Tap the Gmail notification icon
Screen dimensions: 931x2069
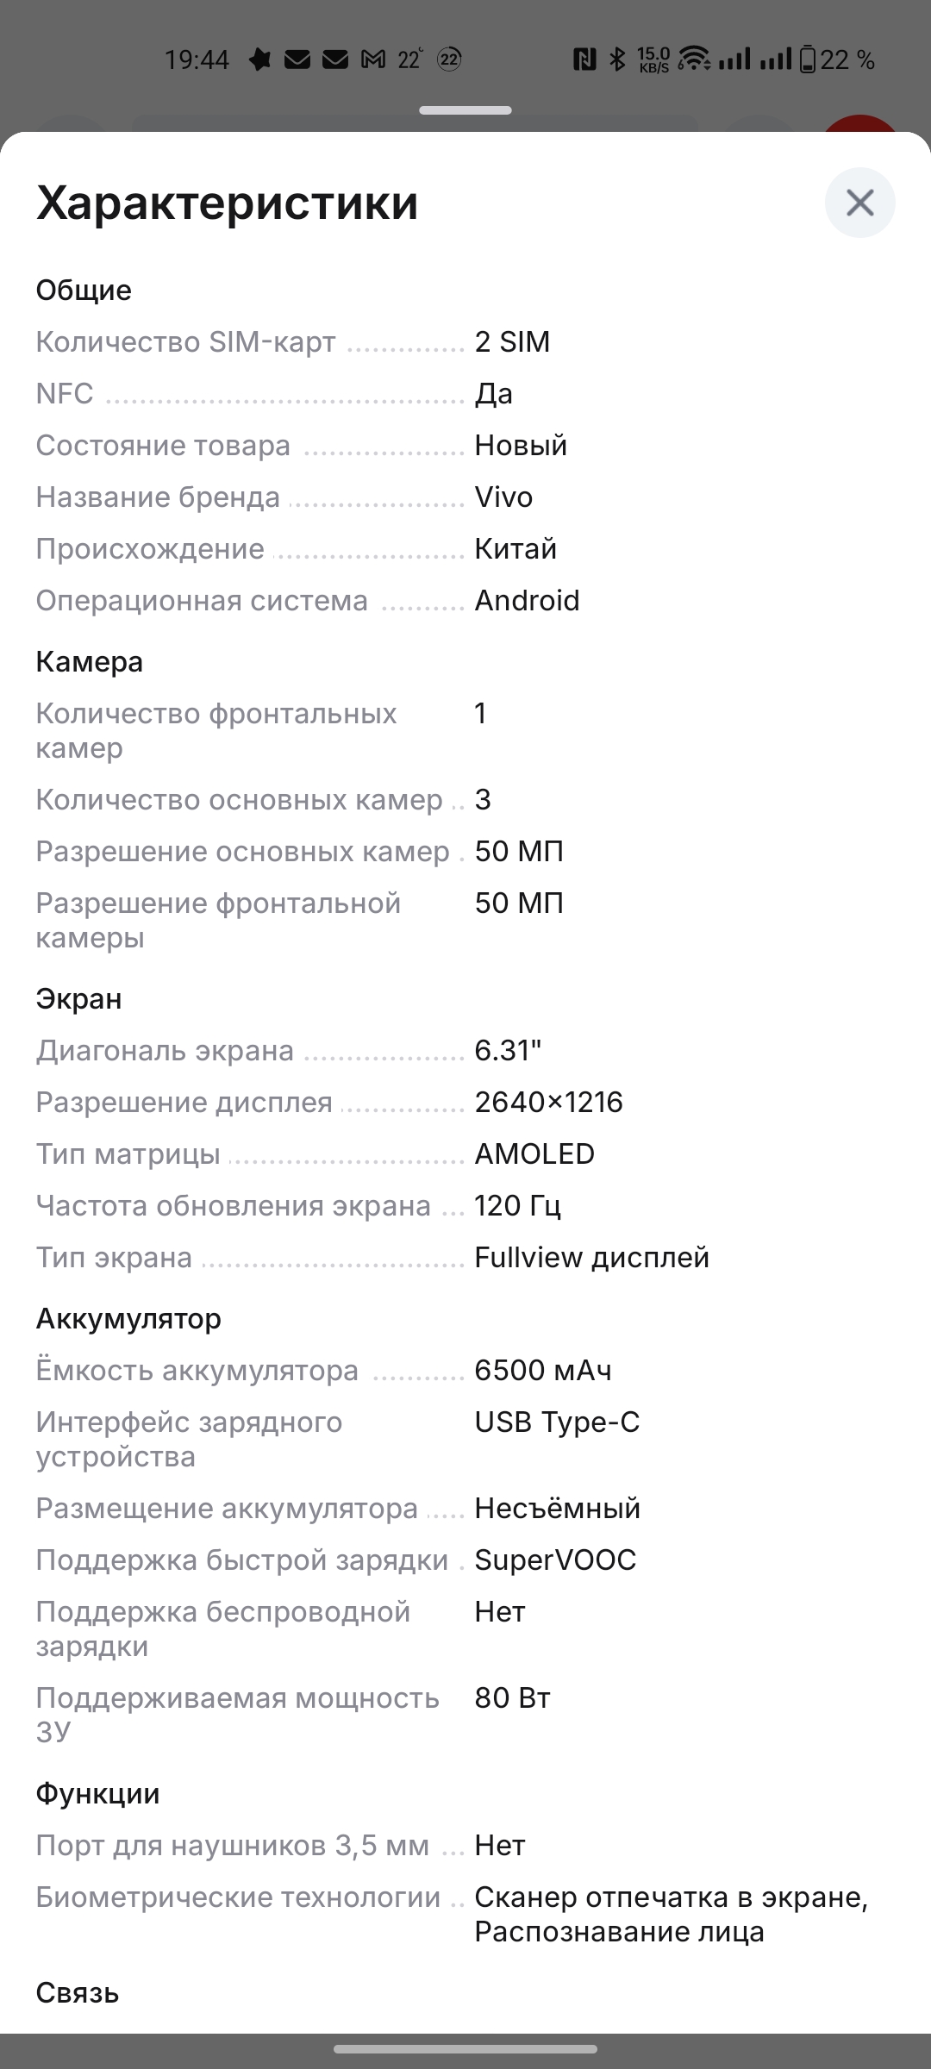(x=373, y=59)
